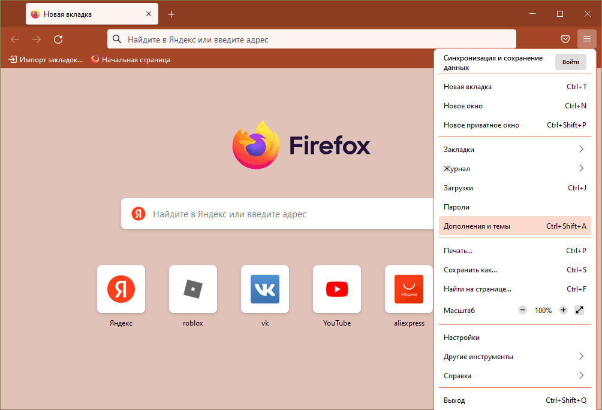This screenshot has width=602, height=410.
Task: Open a new tab with plus icon
Action: [171, 14]
